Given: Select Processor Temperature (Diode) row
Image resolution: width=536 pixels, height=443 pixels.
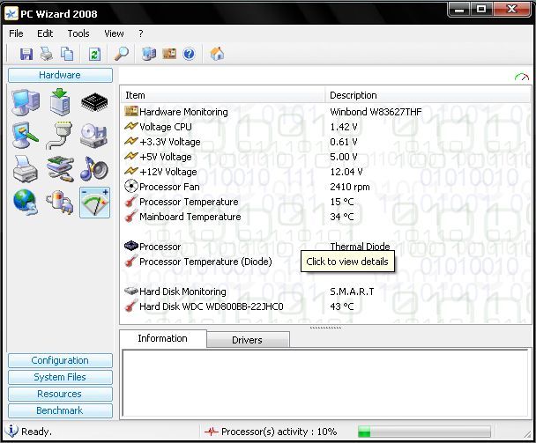Looking at the screenshot, I should click(x=325, y=262).
